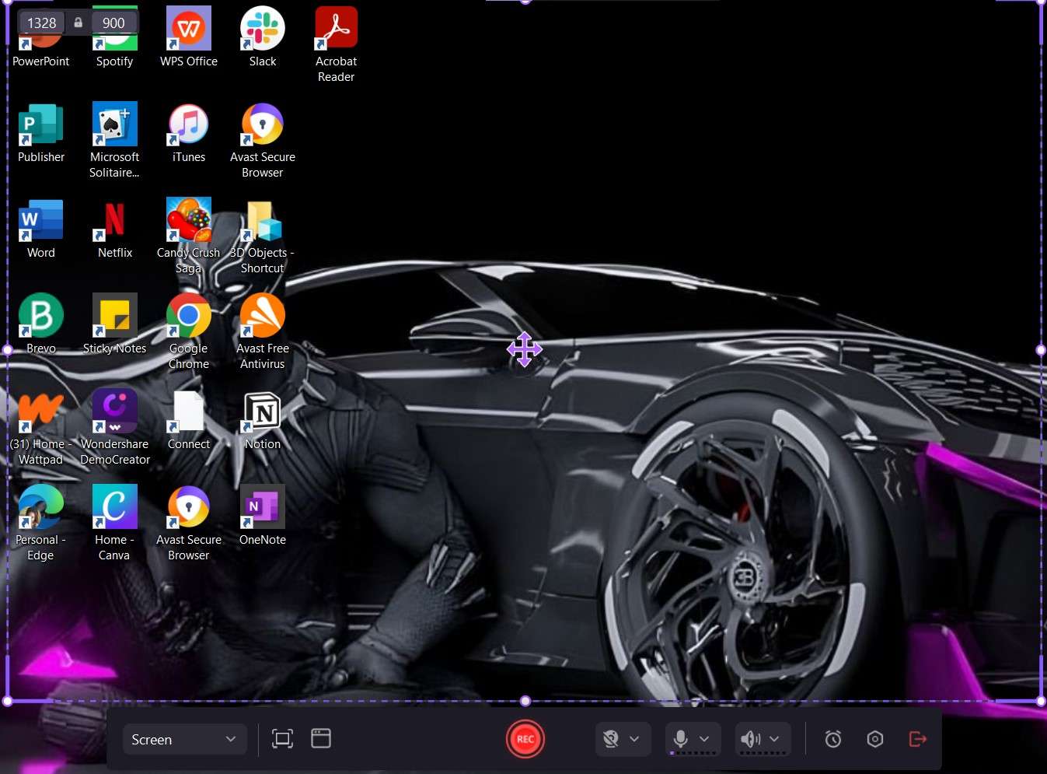Screen dimensions: 1047x774
Task: Click the PowerPoint label text
Action: (x=41, y=61)
